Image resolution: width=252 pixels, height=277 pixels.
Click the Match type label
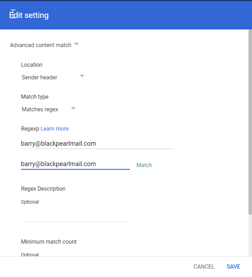(35, 97)
